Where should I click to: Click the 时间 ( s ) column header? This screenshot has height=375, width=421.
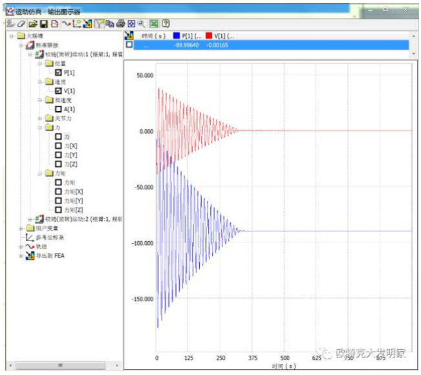pos(153,36)
